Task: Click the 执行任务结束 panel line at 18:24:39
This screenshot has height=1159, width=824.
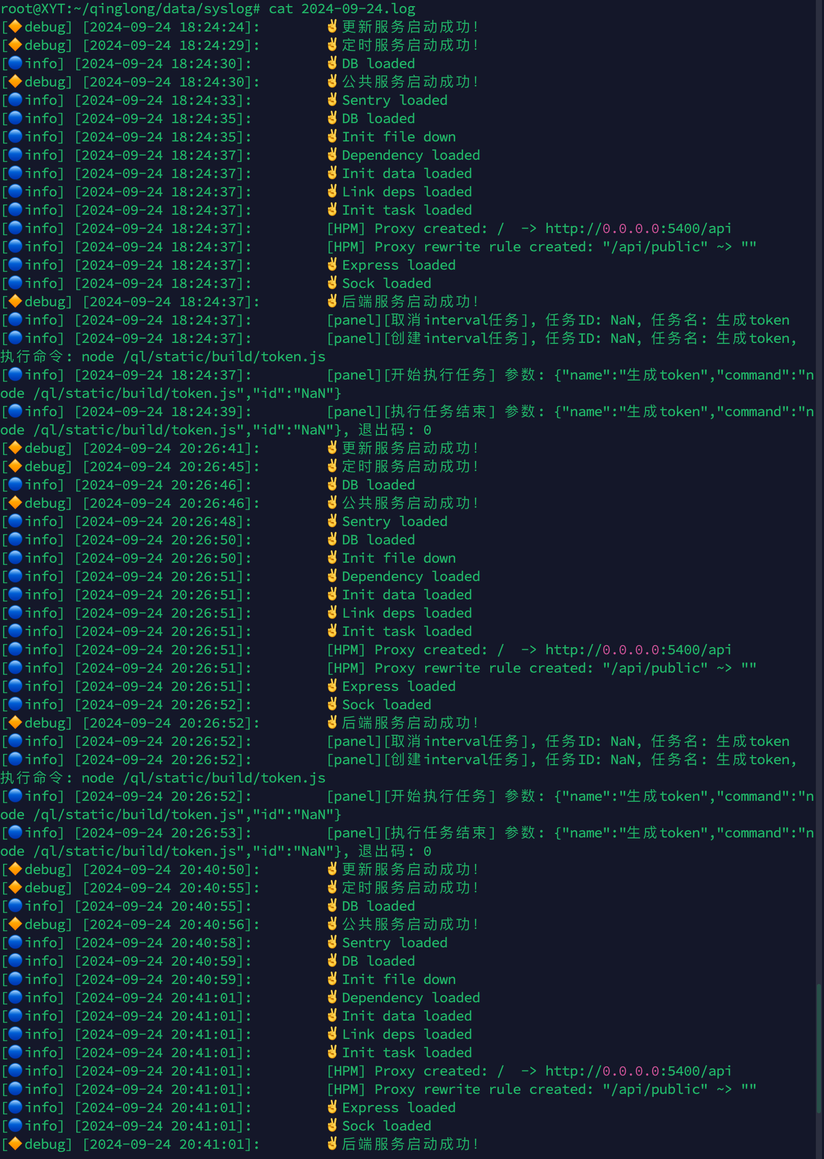Action: [x=407, y=421]
